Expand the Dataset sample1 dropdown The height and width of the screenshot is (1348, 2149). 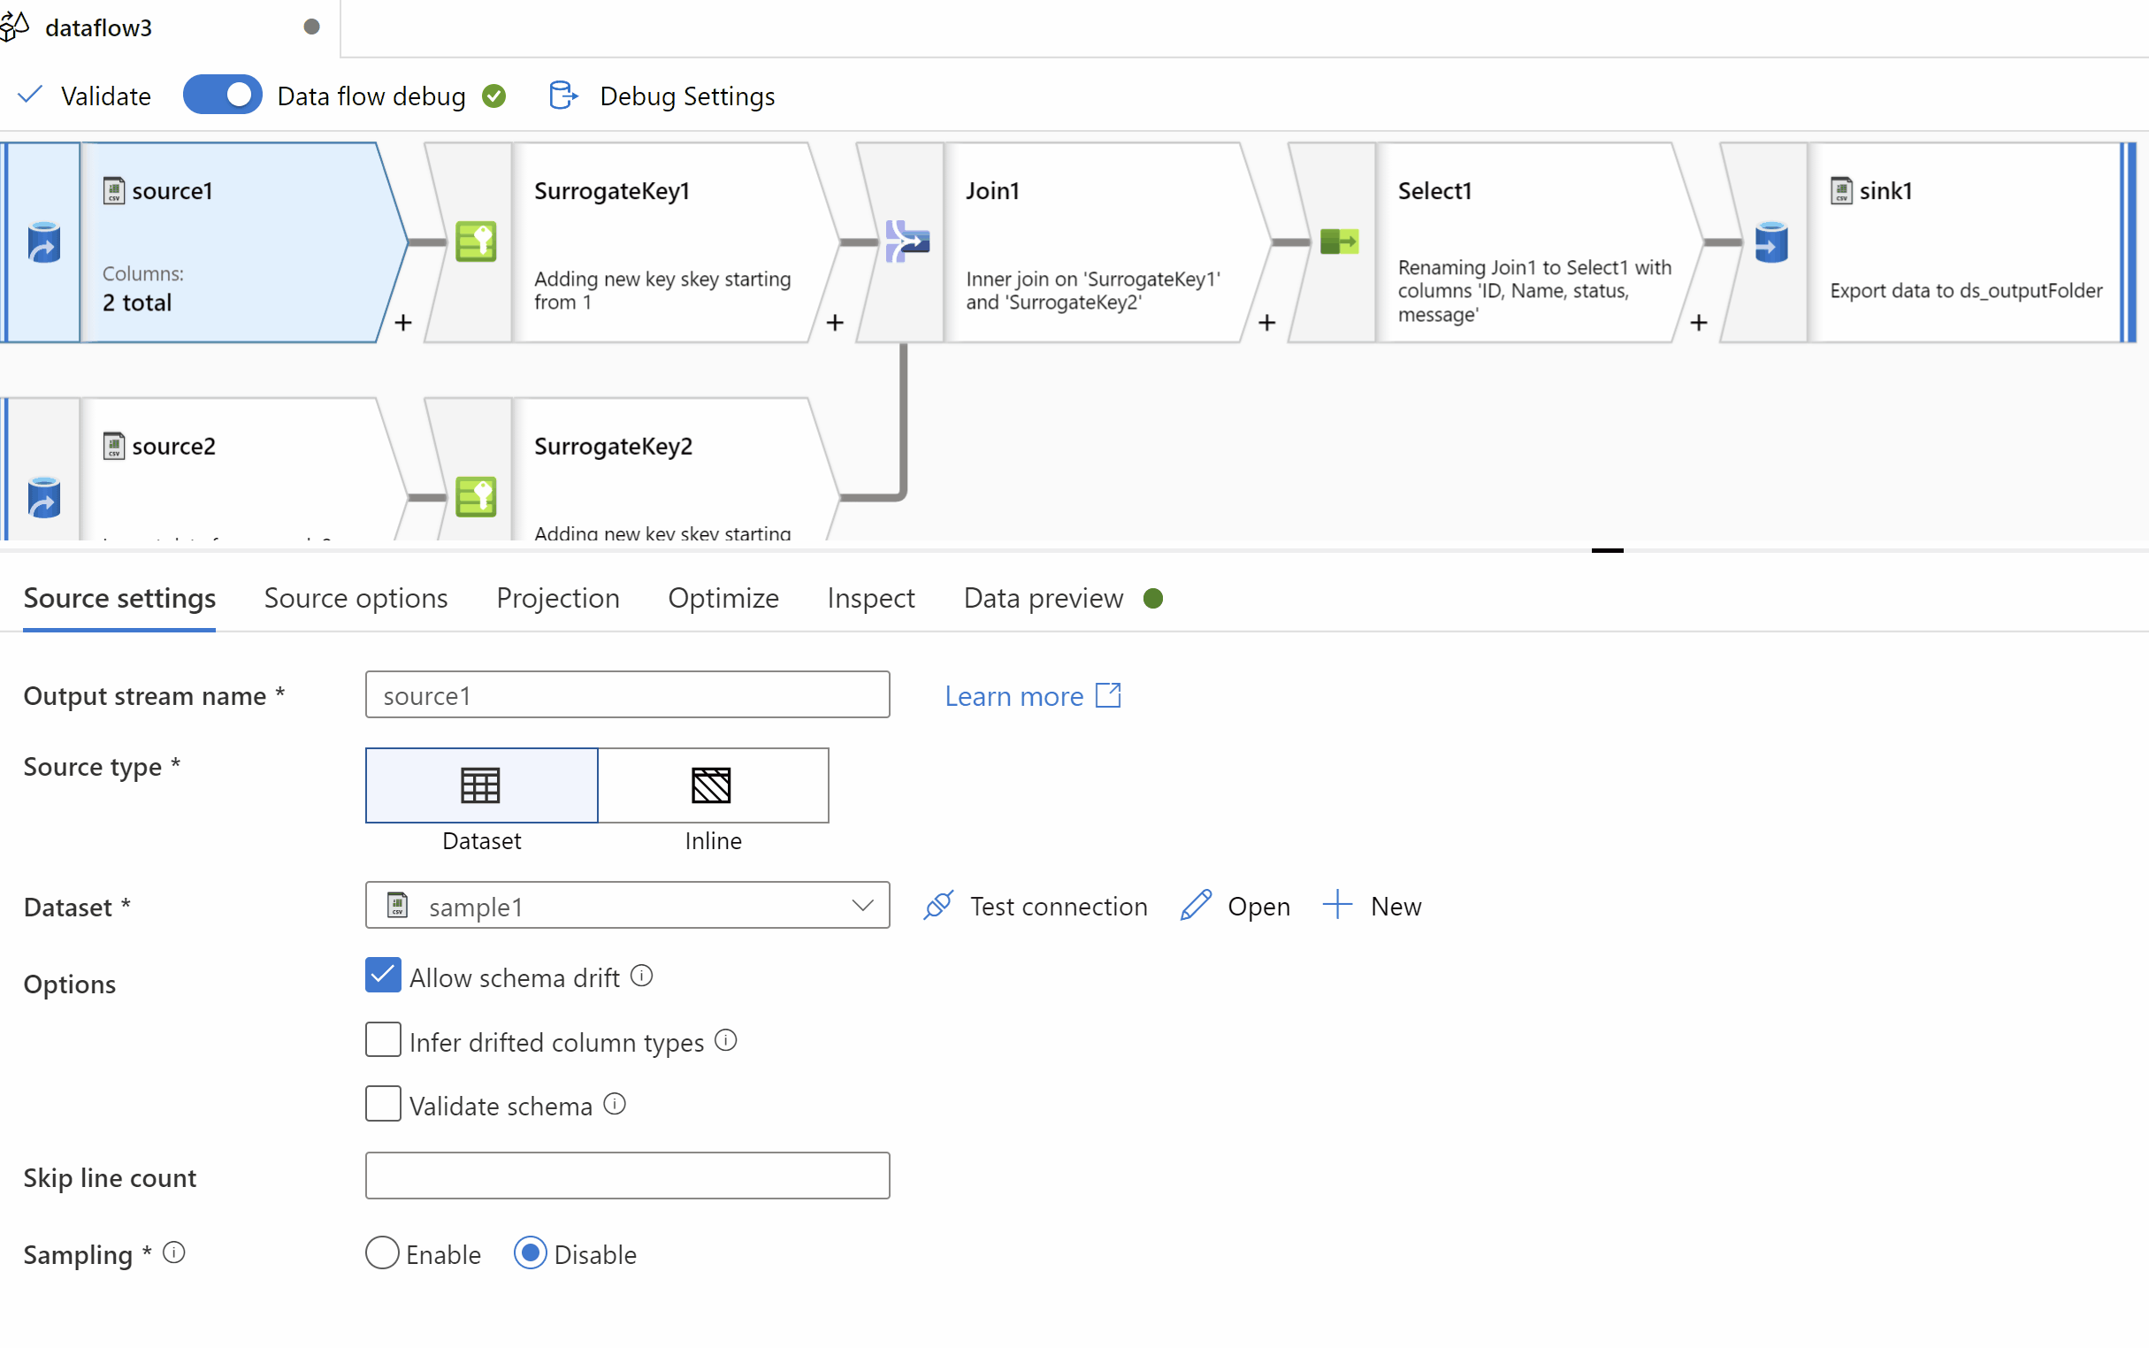861,906
